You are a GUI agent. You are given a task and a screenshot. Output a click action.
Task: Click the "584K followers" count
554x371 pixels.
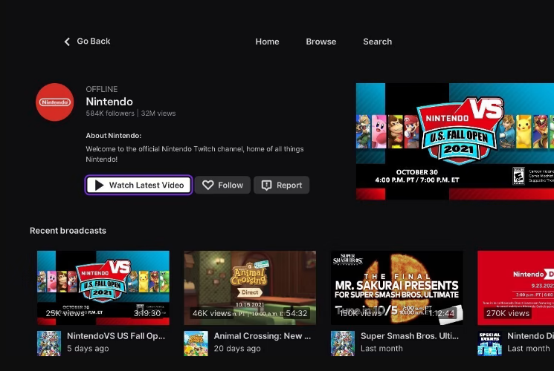[x=110, y=114]
